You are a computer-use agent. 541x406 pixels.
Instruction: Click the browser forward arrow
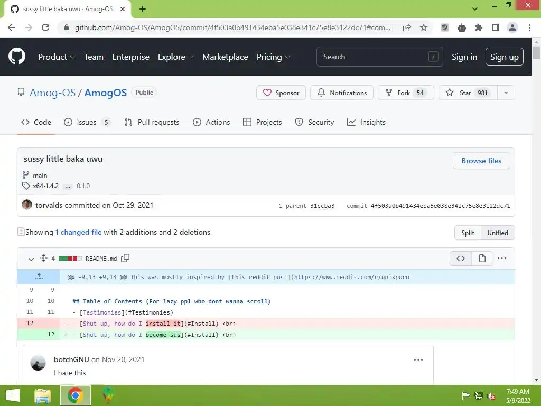pos(29,27)
